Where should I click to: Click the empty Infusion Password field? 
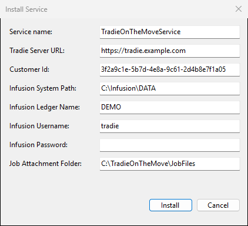click(170, 145)
